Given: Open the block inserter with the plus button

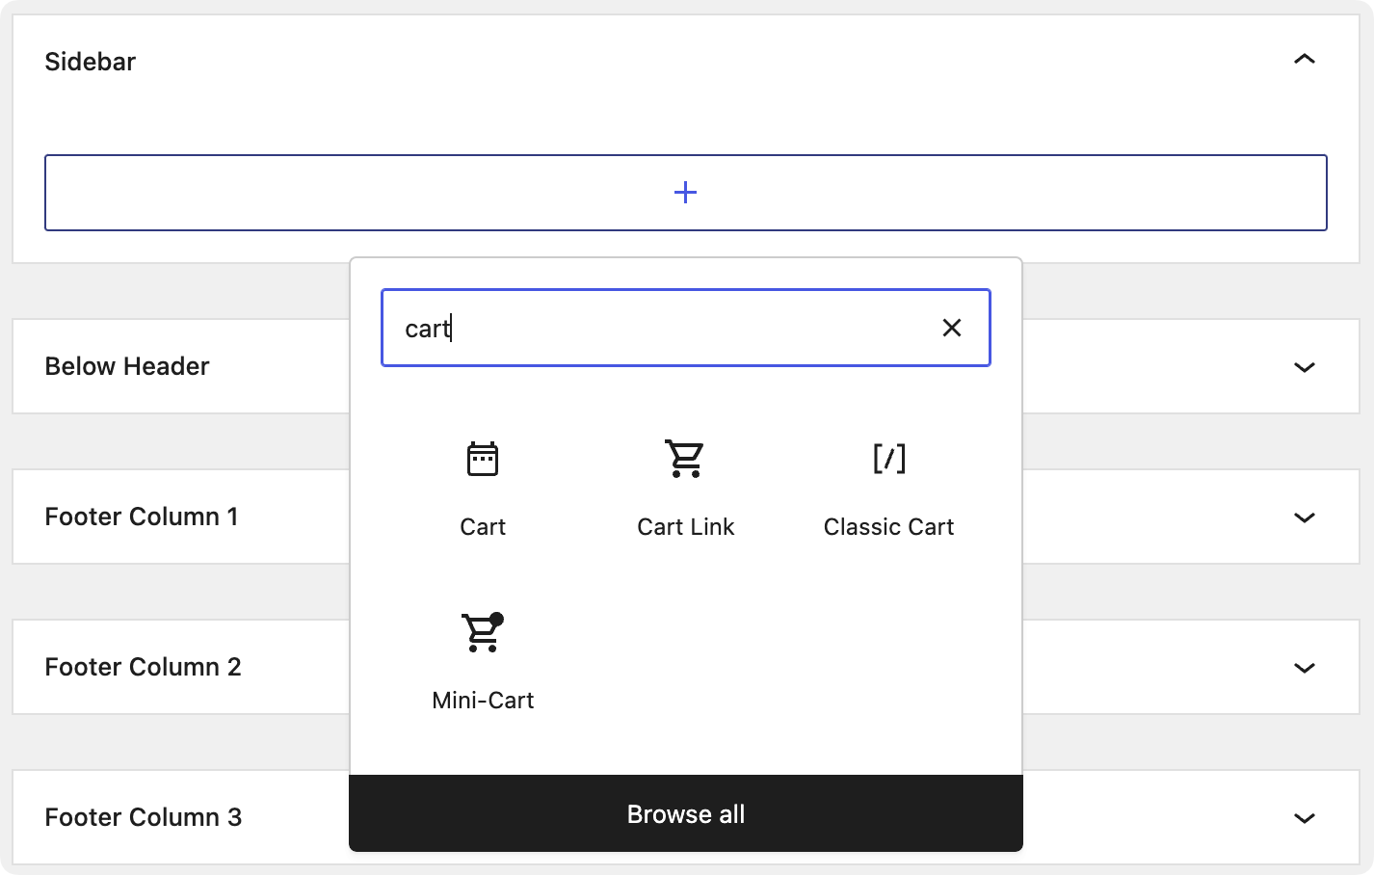Looking at the screenshot, I should coord(685,192).
